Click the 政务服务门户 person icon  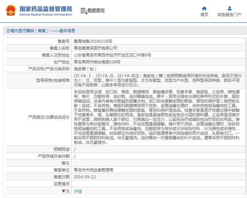(x=229, y=8)
